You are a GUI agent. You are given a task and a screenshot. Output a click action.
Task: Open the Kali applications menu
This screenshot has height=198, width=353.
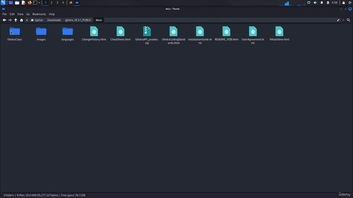[3, 3]
